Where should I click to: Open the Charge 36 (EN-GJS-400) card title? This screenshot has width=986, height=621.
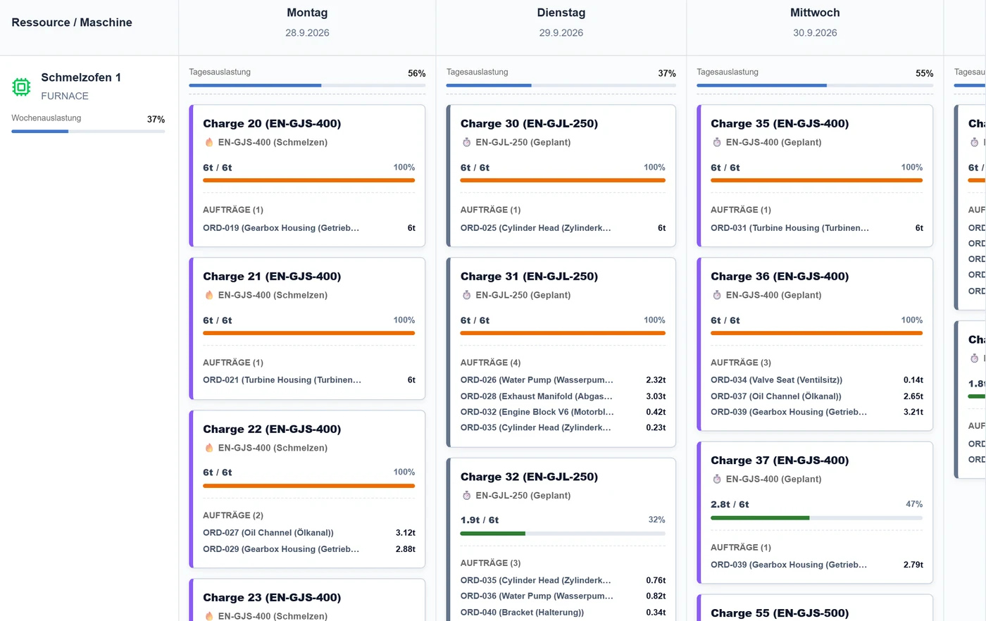pos(780,277)
